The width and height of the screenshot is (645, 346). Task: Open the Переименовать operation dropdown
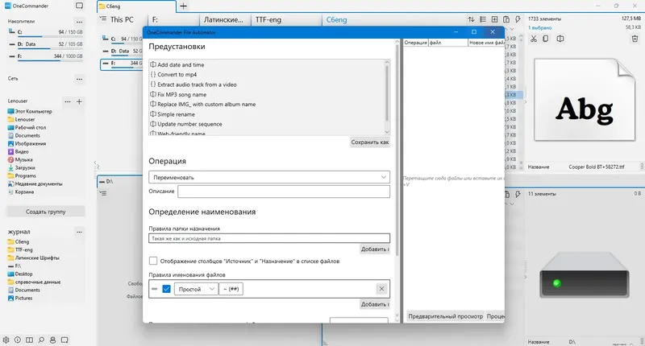click(269, 177)
